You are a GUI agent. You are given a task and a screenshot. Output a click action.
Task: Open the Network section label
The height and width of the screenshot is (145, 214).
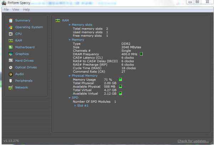[x=21, y=87]
